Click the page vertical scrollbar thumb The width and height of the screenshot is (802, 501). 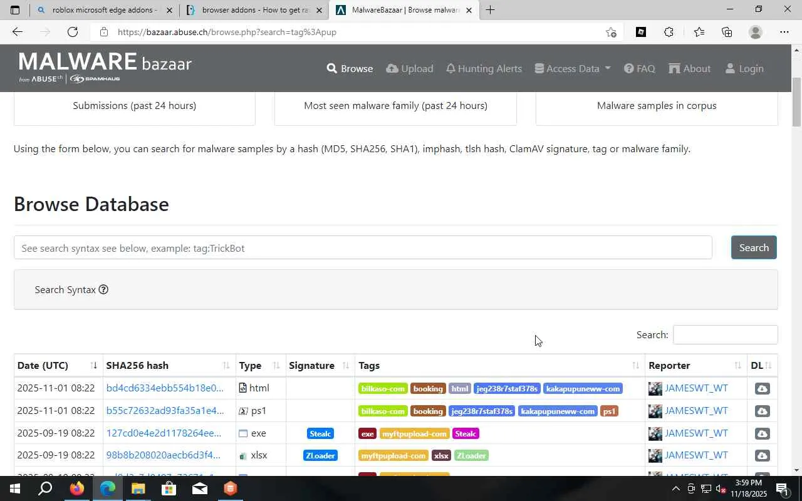pyautogui.click(x=797, y=101)
